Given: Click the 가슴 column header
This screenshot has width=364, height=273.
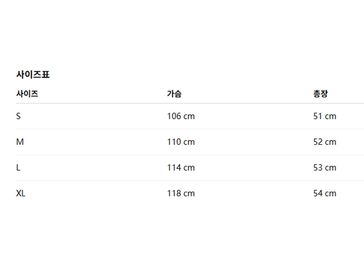Looking at the screenshot, I should coord(174,94).
